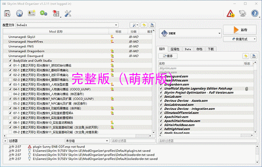Uncheck the SexLab.esm plugin
This screenshot has height=167, width=262.
(161, 97)
